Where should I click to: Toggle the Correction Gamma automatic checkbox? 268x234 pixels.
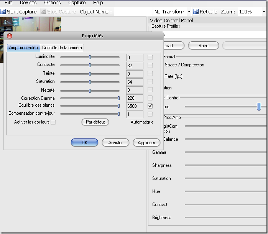pos(150,98)
